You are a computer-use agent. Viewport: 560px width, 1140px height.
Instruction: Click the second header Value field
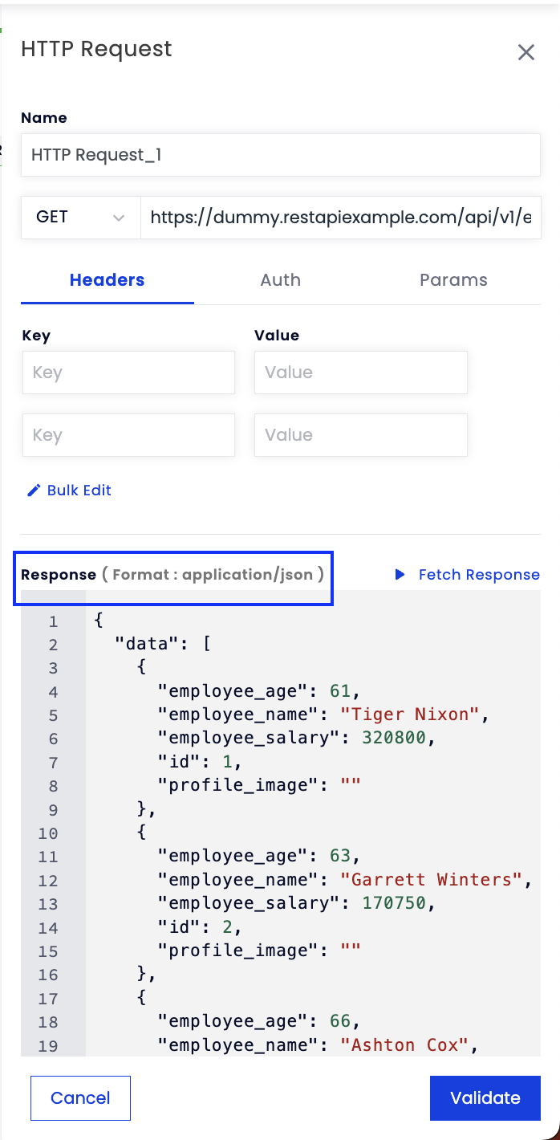pos(361,435)
